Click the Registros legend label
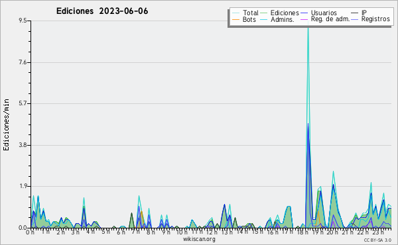398x245 pixels. click(375, 19)
